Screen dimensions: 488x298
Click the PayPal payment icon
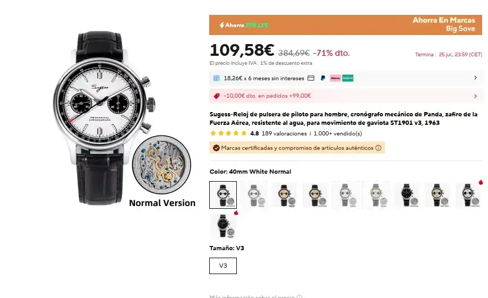click(x=323, y=78)
